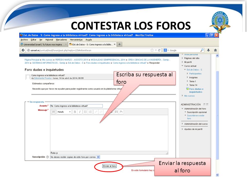Open the Suscripción help question icon

47,157
